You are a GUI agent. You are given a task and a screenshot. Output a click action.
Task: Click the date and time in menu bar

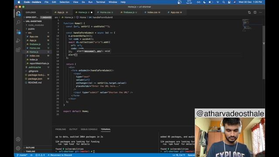[250, 2]
